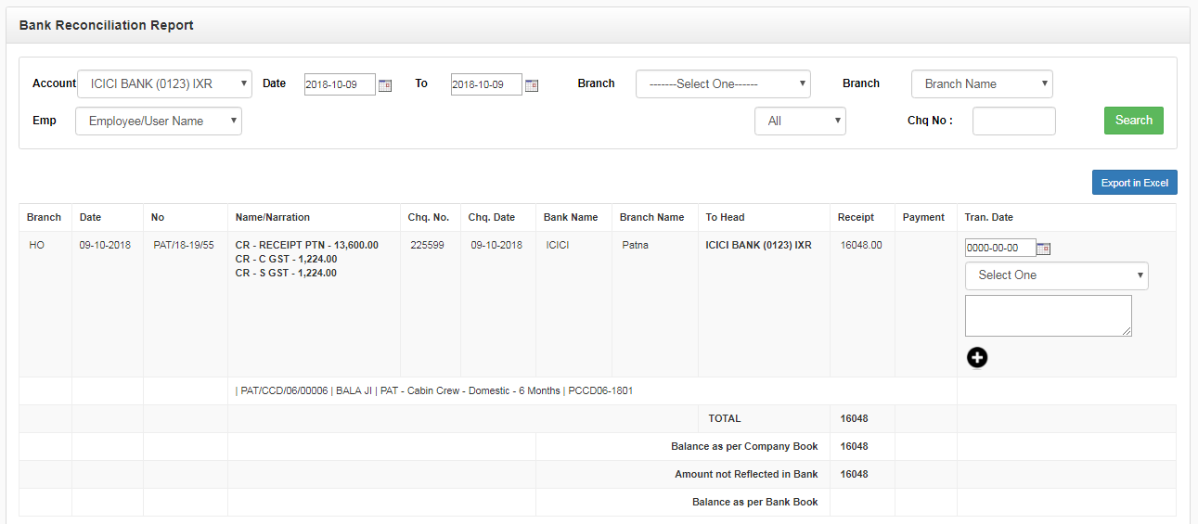Open the All status dropdown

(800, 121)
